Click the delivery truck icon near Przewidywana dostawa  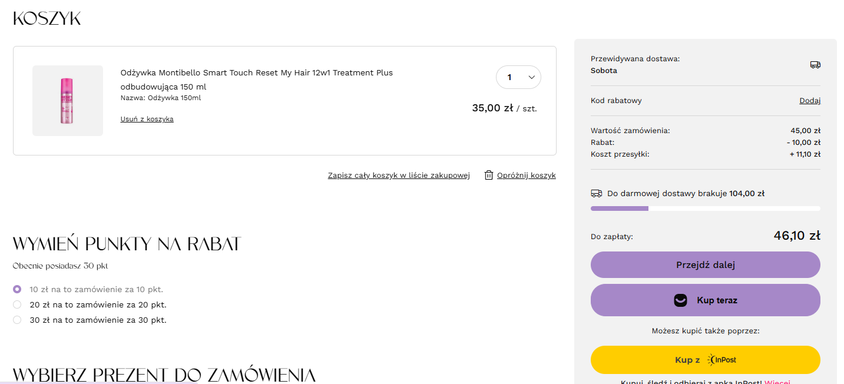[x=815, y=65]
